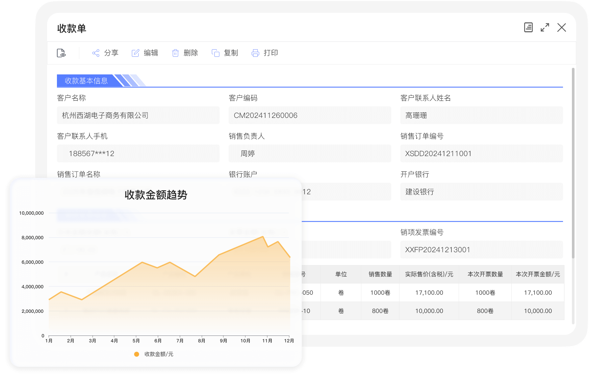Click the 10,000,000 y-axis label
This screenshot has height=378, width=589.
pos(31,213)
